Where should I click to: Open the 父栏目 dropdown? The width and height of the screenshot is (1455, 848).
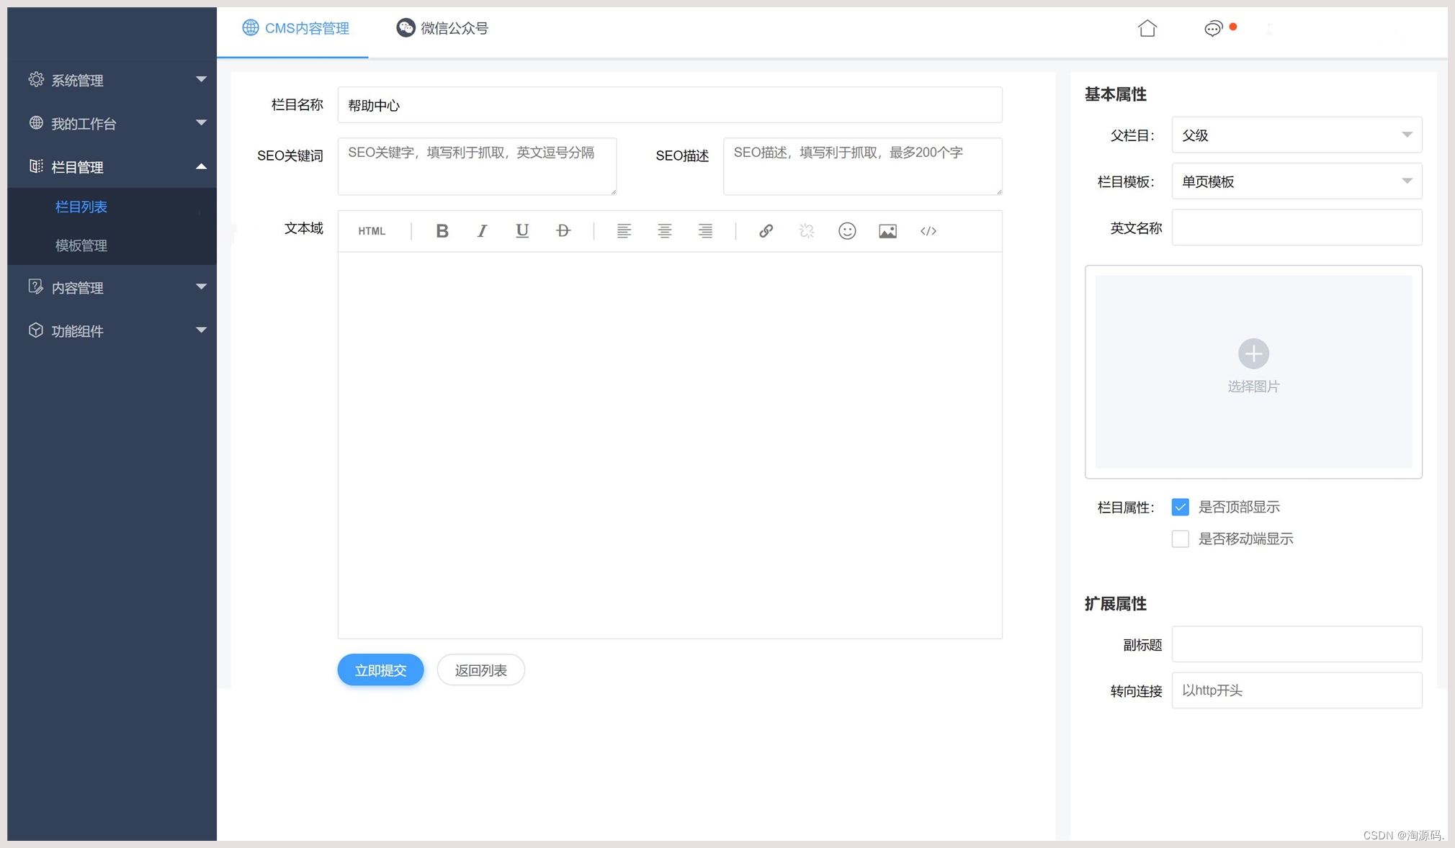coord(1297,135)
